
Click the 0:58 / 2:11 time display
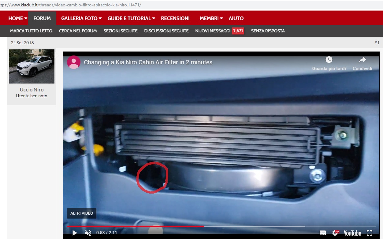coord(107,233)
